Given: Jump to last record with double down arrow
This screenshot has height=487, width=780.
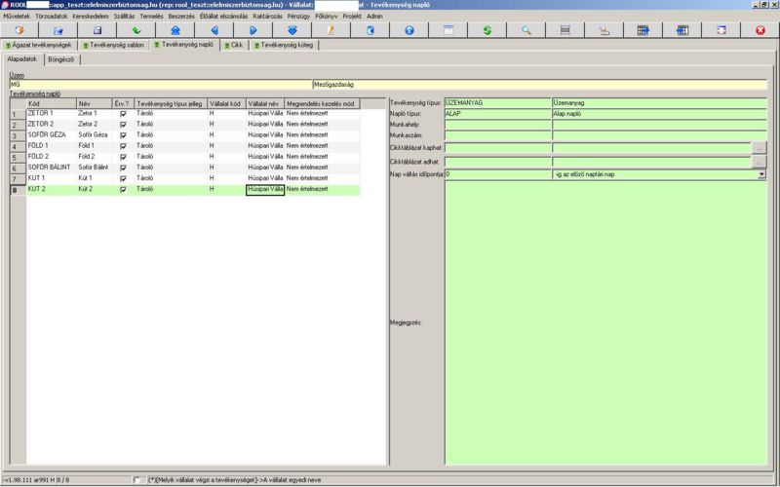Looking at the screenshot, I should (x=292, y=31).
